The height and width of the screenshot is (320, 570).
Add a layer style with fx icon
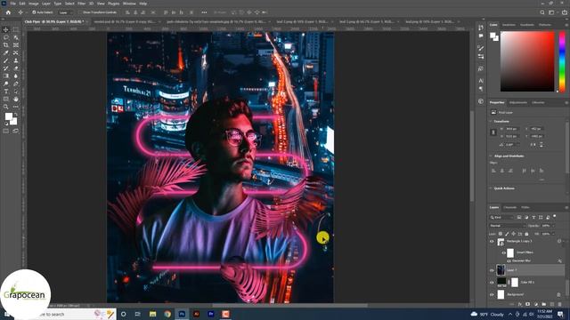pos(520,304)
